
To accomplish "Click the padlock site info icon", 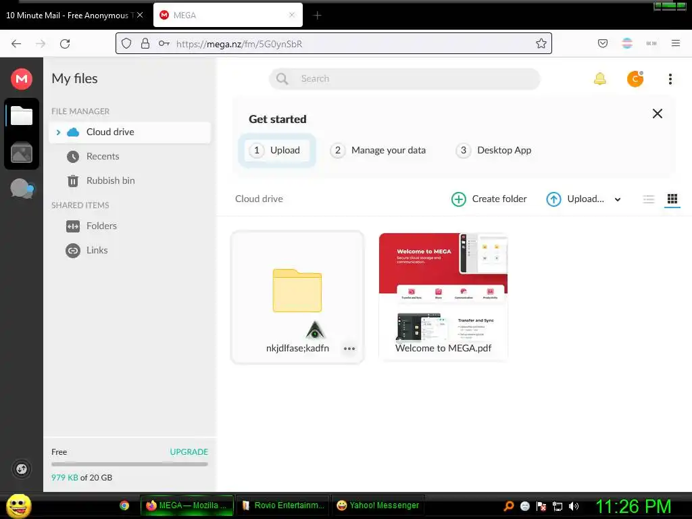I will [145, 44].
